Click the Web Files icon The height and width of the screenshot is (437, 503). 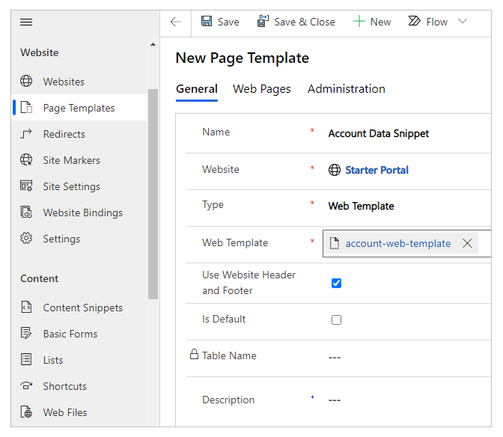(26, 412)
